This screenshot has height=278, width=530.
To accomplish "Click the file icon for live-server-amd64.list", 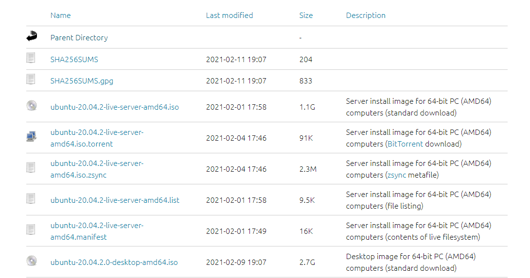I will point(31,198).
